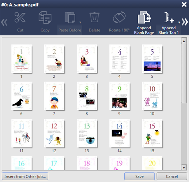Image resolution: width=189 pixels, height=182 pixels.
Task: Close the A_sample.pdf dialog
Action: pyautogui.click(x=184, y=4)
